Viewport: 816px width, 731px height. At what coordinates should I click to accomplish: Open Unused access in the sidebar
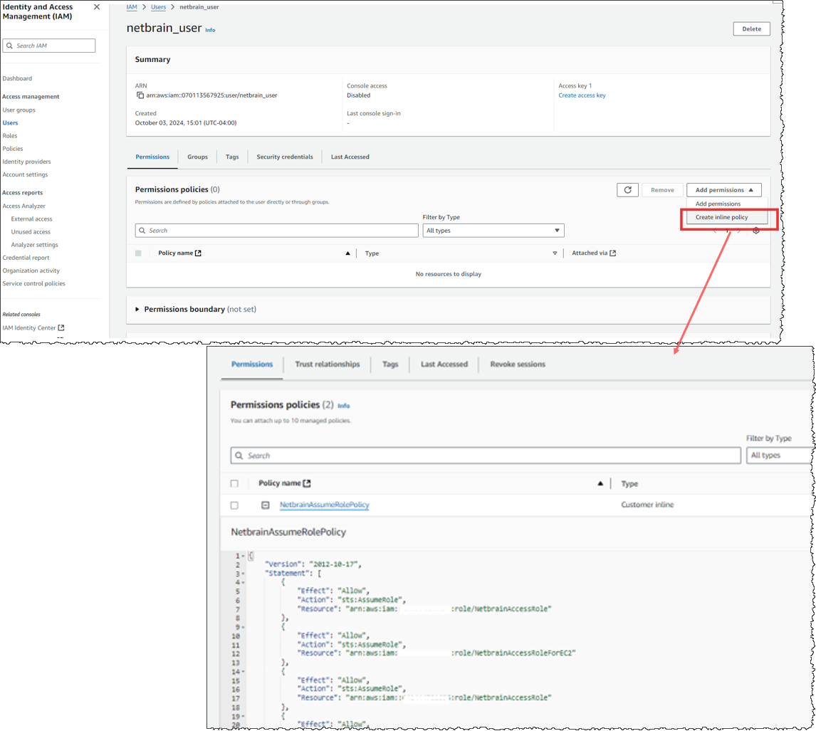[31, 232]
